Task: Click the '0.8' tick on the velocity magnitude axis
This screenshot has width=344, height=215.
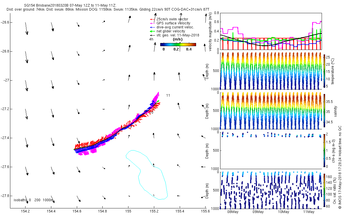Action: point(216,13)
